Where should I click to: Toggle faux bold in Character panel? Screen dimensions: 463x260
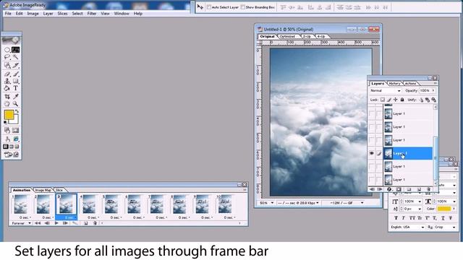click(x=396, y=218)
